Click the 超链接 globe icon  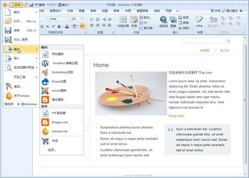point(163,21)
